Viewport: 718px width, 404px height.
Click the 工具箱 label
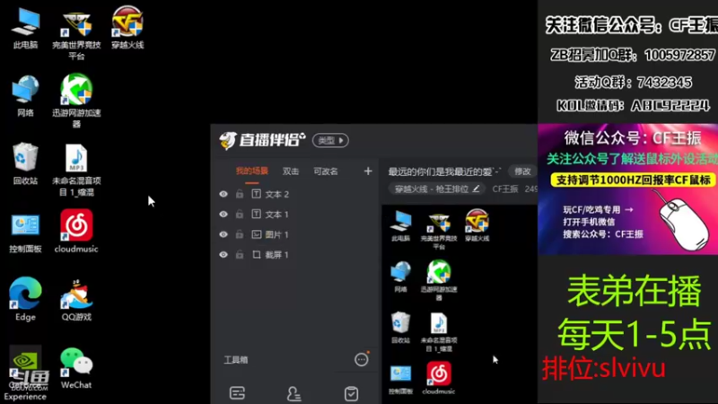[236, 360]
